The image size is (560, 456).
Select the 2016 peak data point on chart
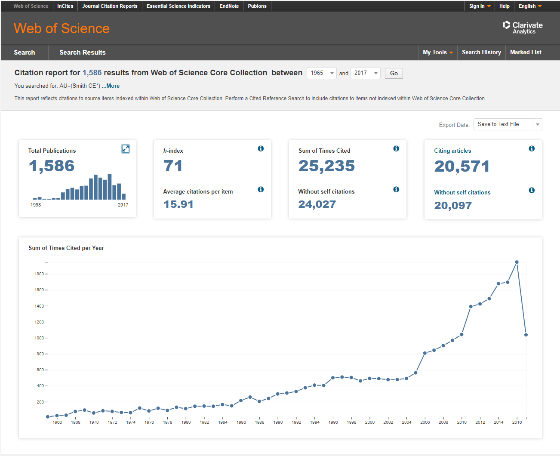517,262
